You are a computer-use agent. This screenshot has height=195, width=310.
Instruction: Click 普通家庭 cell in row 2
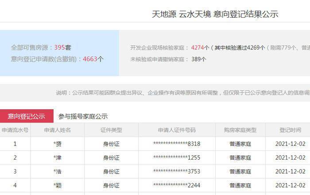pyautogui.click(x=240, y=158)
